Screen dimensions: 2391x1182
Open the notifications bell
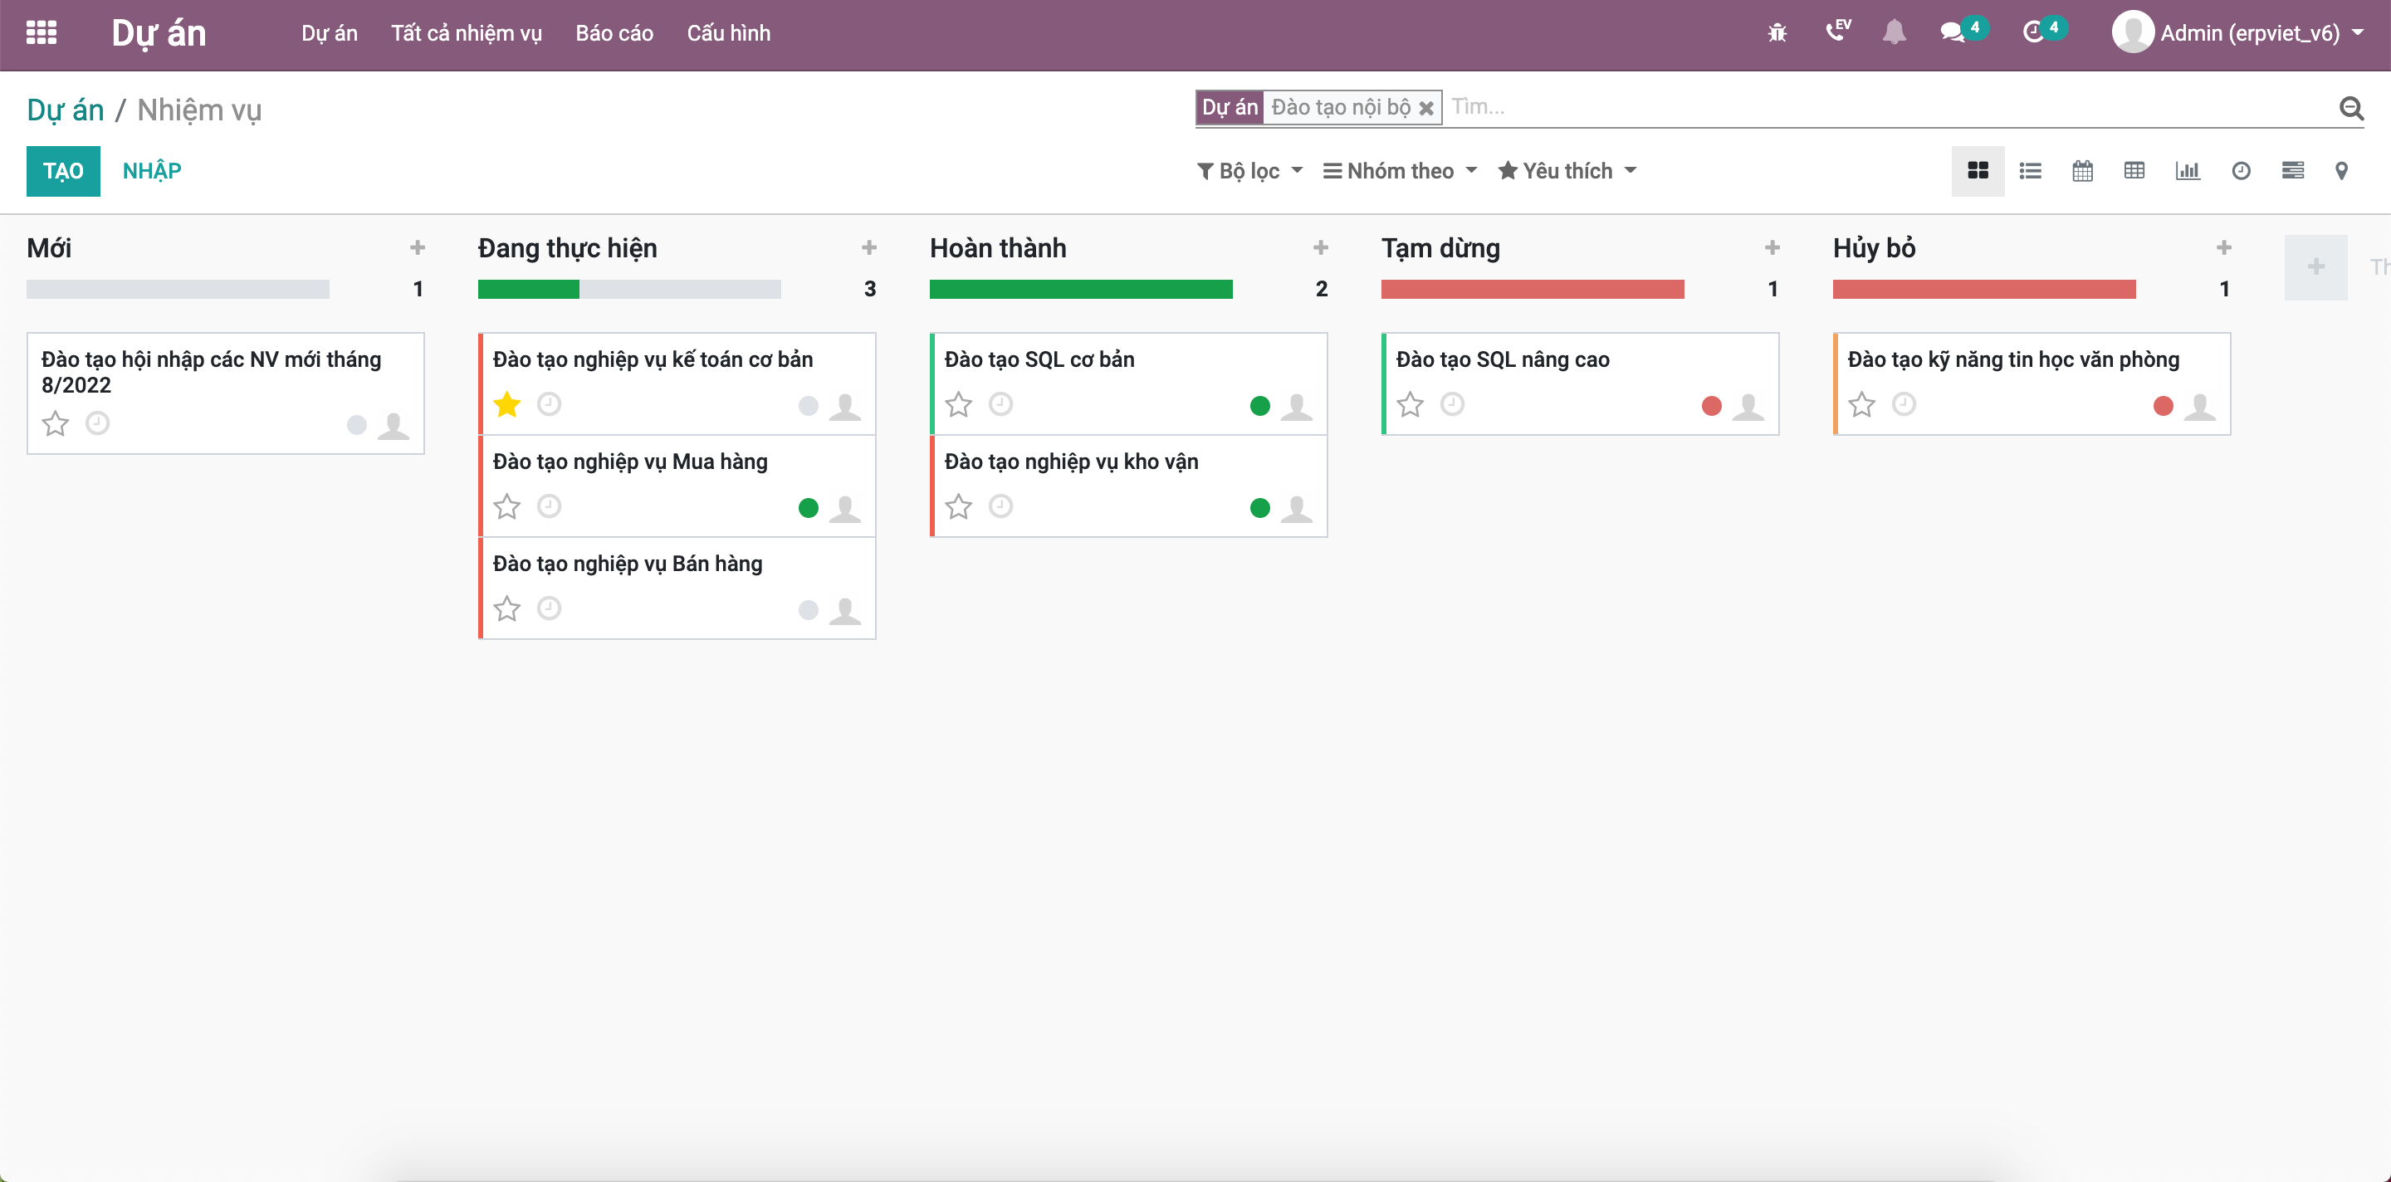click(x=1894, y=32)
